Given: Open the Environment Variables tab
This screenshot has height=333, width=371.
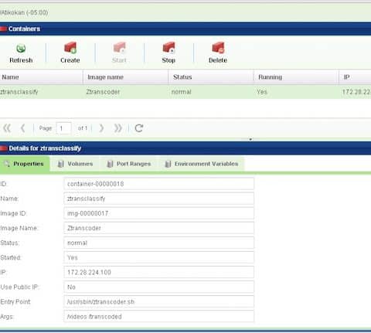Looking at the screenshot, I should pyautogui.click(x=201, y=164).
